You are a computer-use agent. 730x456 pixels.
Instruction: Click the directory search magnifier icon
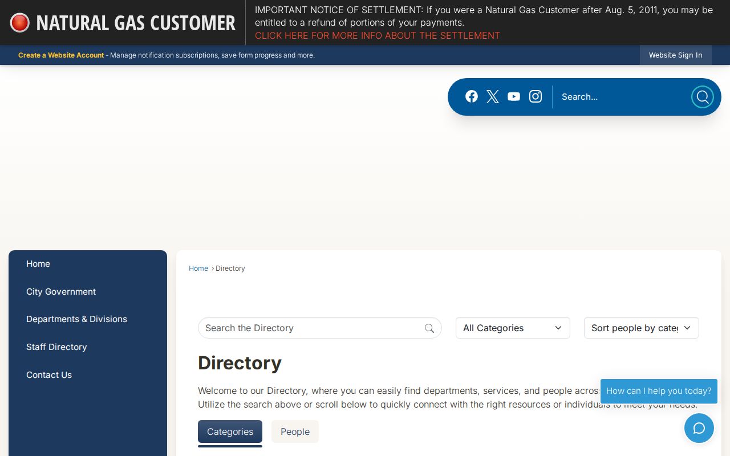(429, 328)
